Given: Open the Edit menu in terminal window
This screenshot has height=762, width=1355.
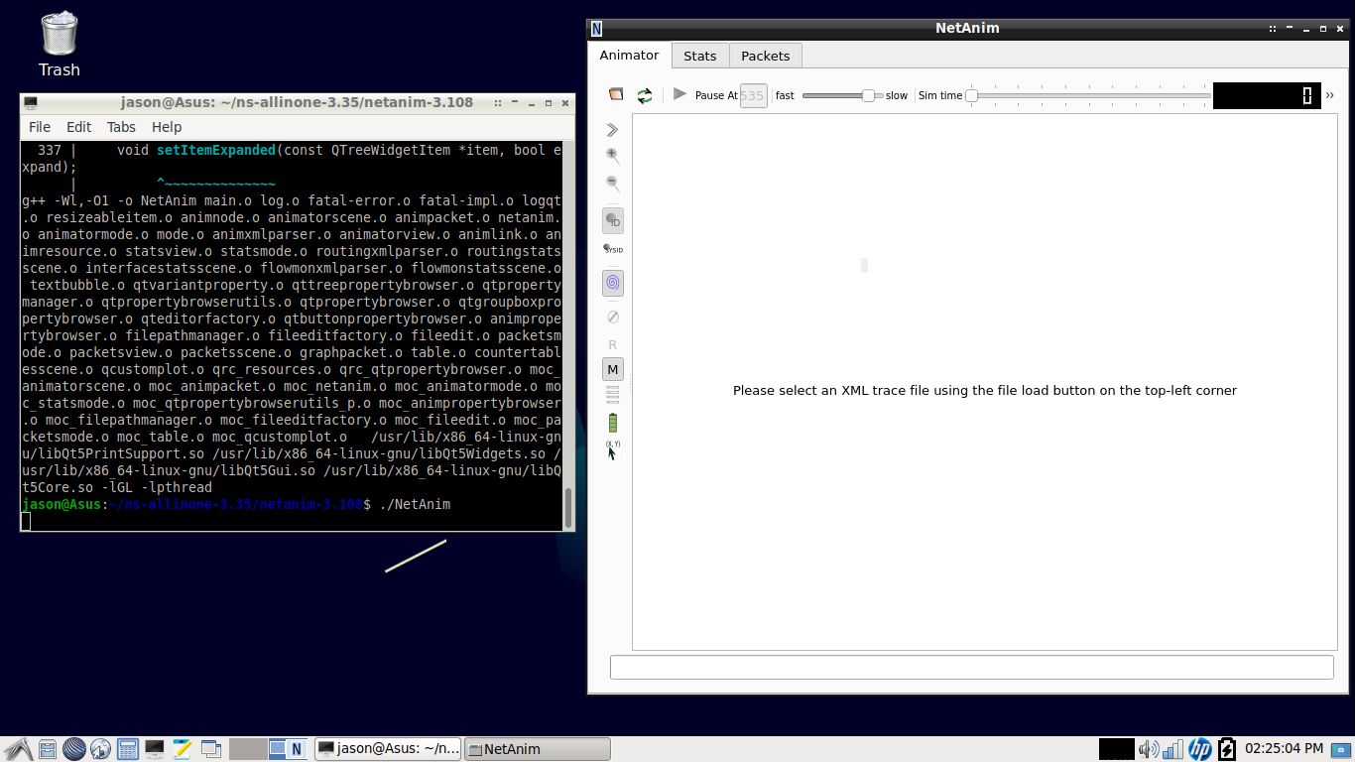Looking at the screenshot, I should (78, 127).
